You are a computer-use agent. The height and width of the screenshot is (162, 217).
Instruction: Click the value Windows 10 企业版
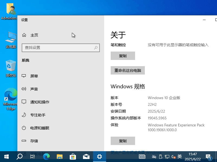point(164,98)
